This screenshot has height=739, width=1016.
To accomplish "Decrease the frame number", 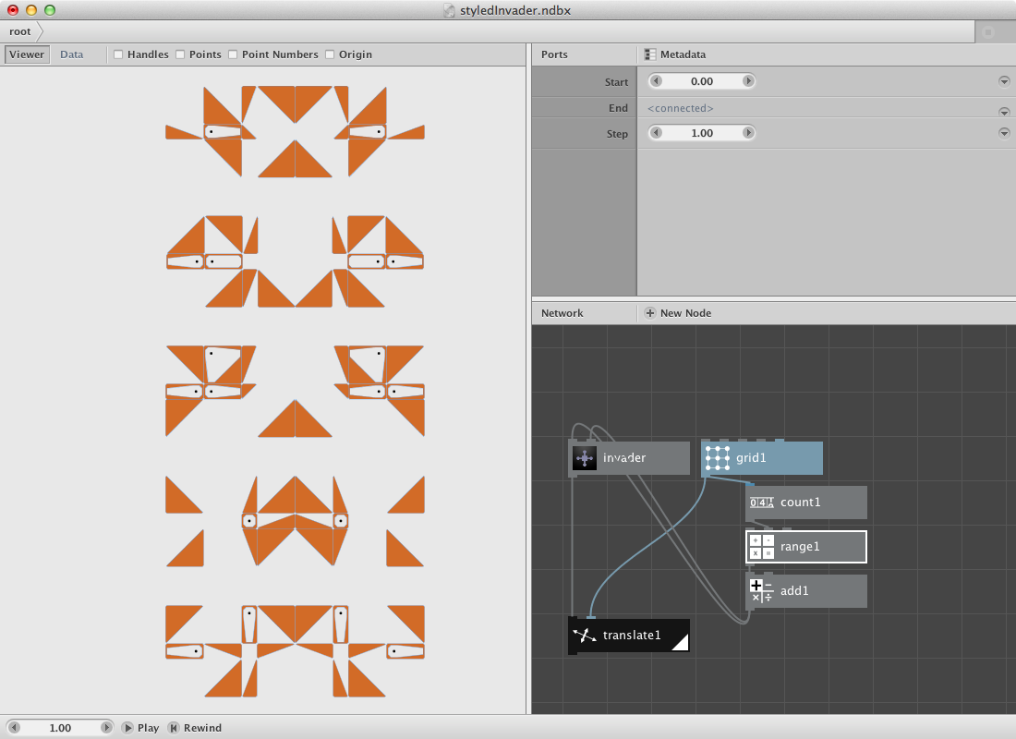I will click(x=14, y=728).
